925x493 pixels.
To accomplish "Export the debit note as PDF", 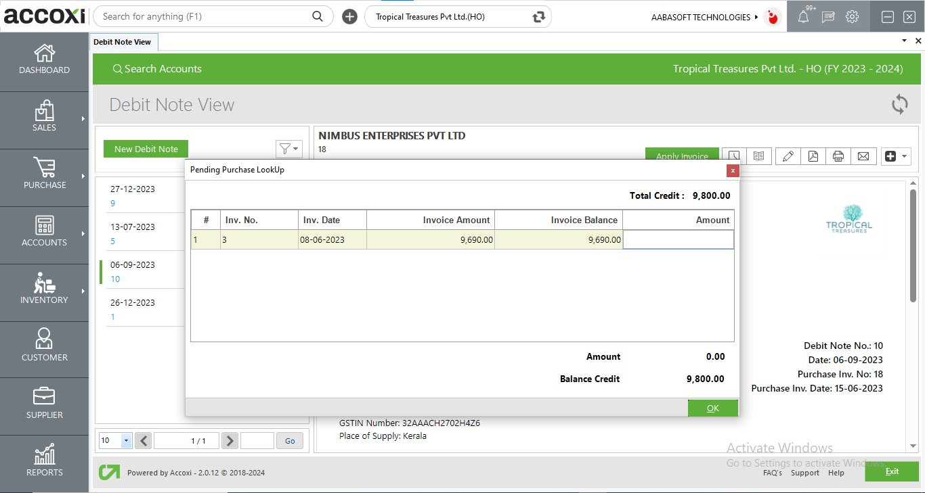I will click(813, 156).
